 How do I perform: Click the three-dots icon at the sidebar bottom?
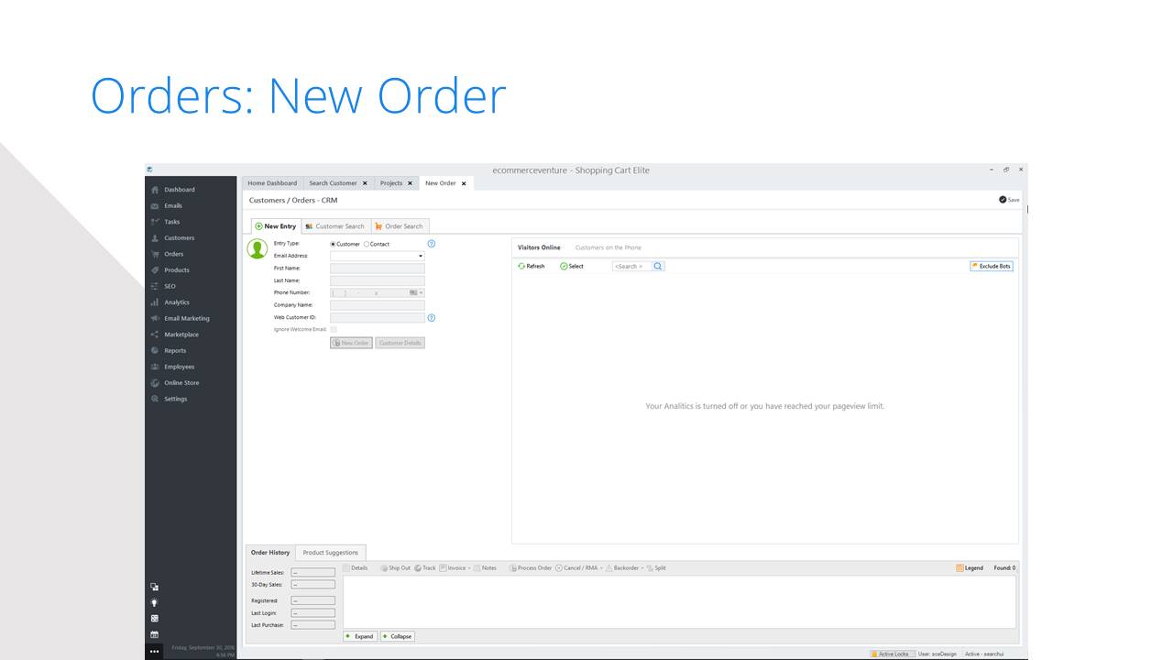154,651
